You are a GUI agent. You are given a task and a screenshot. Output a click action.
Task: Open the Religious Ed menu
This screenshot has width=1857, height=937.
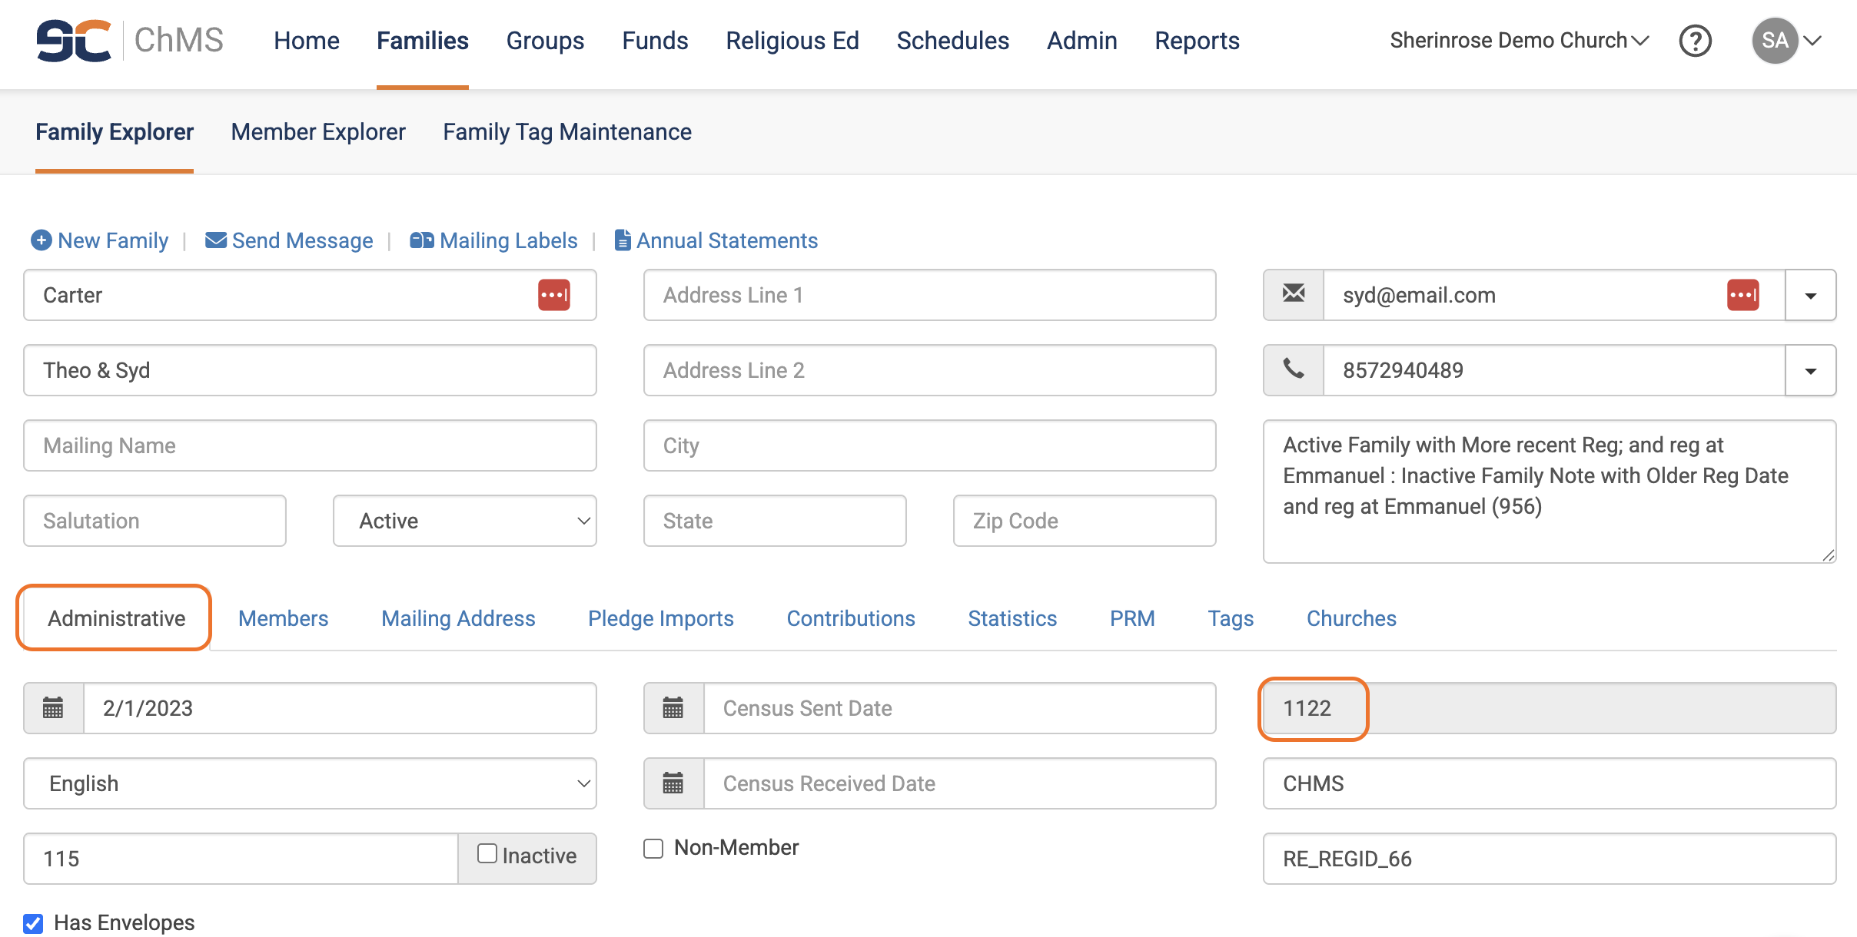click(x=792, y=41)
